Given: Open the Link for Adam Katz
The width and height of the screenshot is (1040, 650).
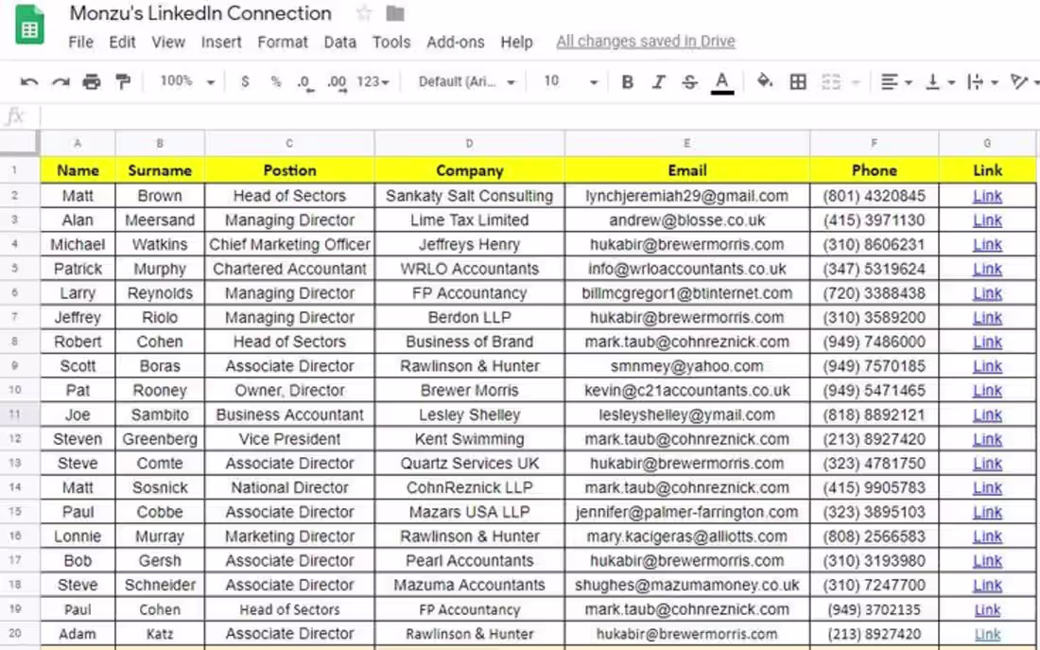Looking at the screenshot, I should click(987, 634).
